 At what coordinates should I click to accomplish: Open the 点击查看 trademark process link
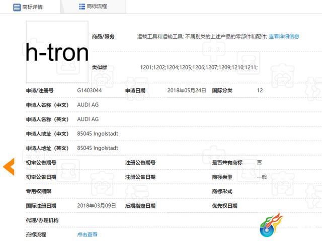[87, 234]
